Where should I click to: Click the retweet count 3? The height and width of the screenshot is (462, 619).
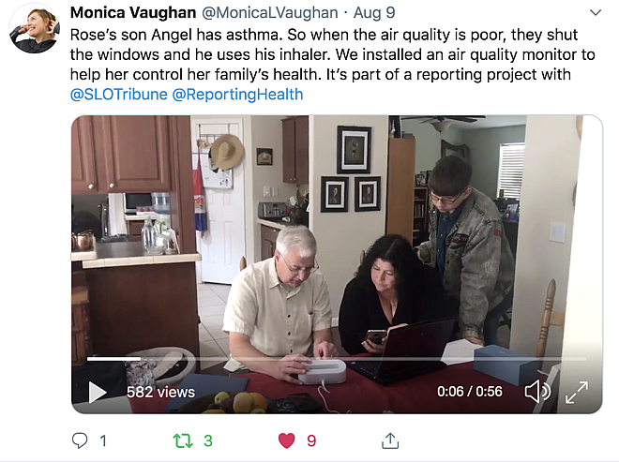click(208, 440)
